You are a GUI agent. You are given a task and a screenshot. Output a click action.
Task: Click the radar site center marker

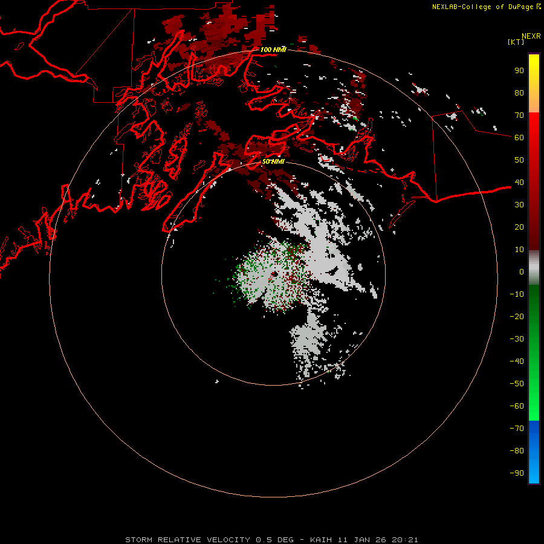coord(273,275)
